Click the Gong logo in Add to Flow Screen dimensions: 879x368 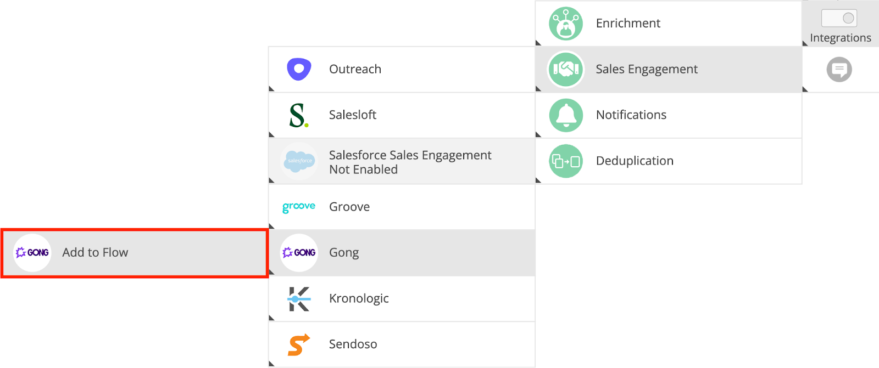coord(32,253)
